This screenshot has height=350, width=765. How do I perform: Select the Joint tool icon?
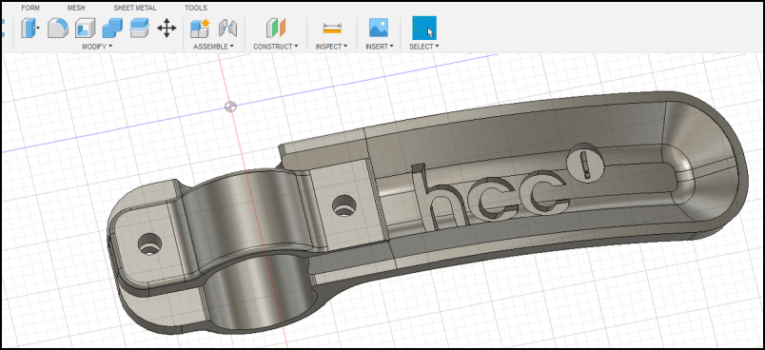click(x=227, y=29)
